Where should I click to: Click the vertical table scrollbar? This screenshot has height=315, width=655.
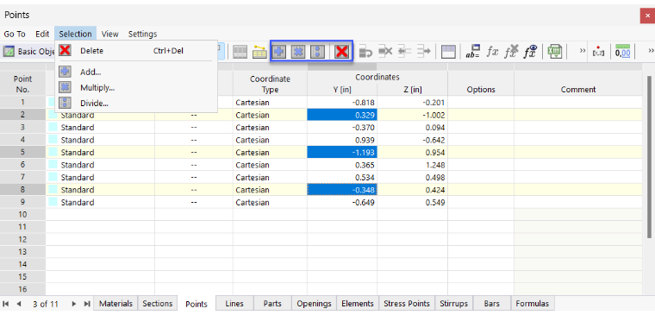click(649, 157)
